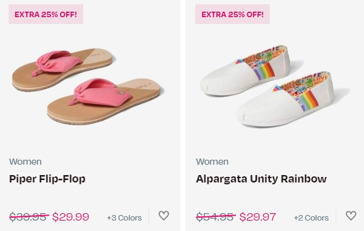Select the crossed-out $39.95 original price

point(29,217)
